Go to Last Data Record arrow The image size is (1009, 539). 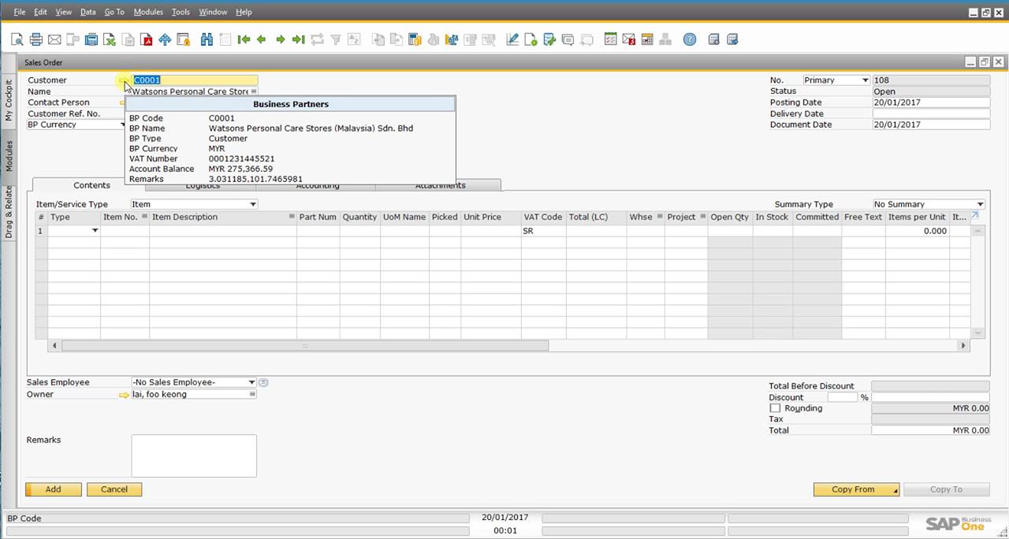(298, 39)
